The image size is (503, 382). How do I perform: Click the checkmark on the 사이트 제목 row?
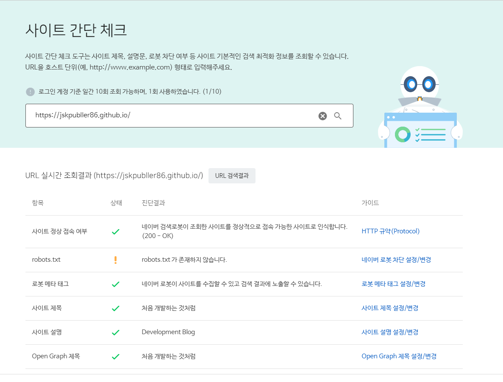click(x=115, y=308)
